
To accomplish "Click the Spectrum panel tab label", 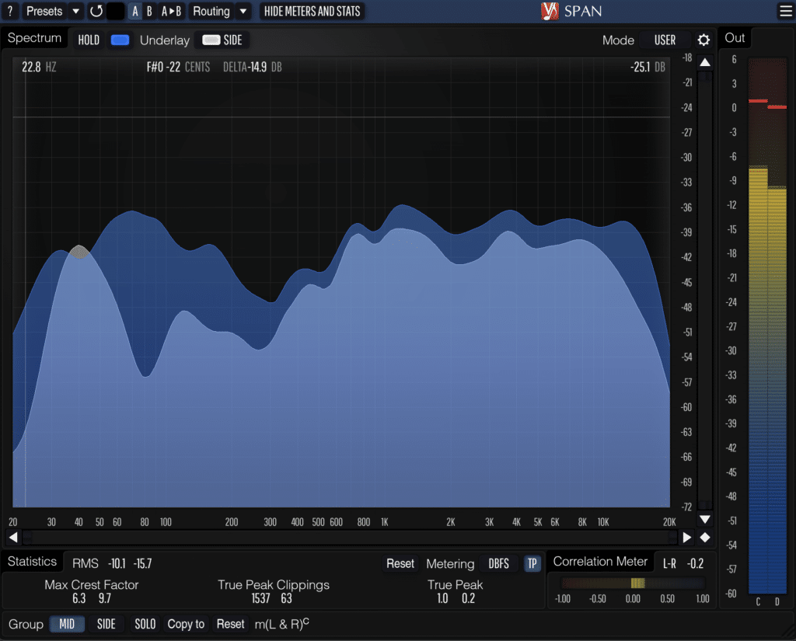I will tap(34, 38).
